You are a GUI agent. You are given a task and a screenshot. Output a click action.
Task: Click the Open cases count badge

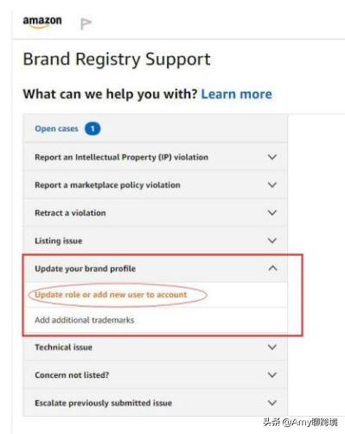[93, 129]
